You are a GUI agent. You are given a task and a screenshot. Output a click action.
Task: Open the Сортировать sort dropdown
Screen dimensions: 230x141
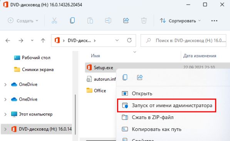click(180, 21)
